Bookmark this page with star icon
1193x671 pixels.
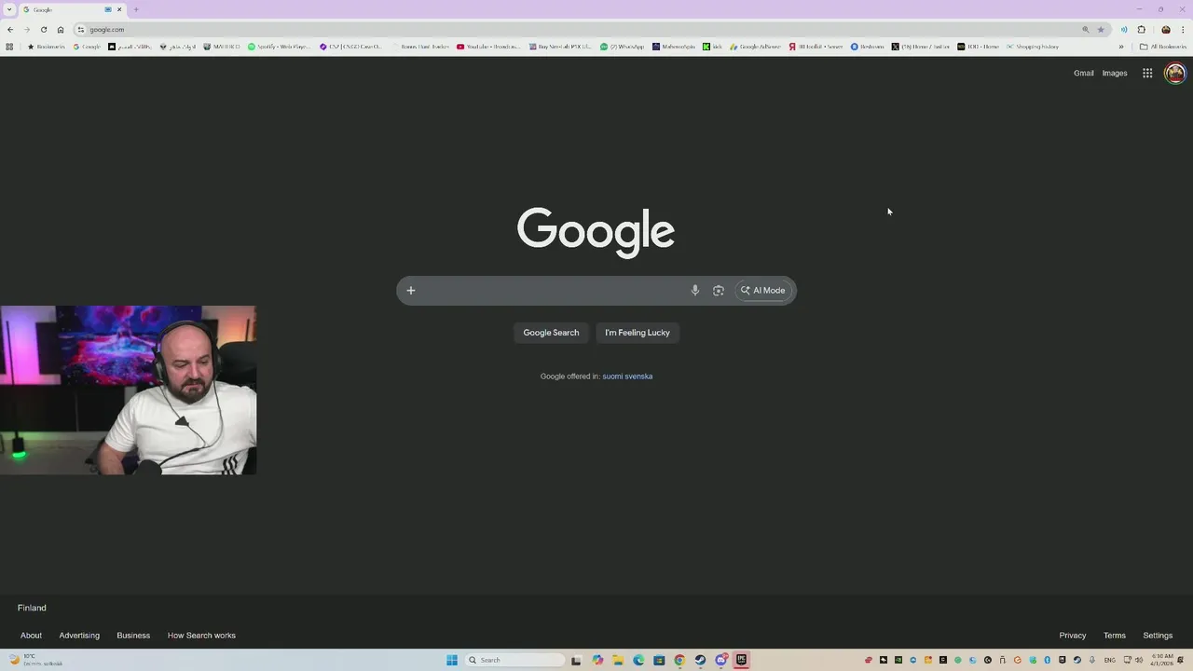(x=1101, y=30)
